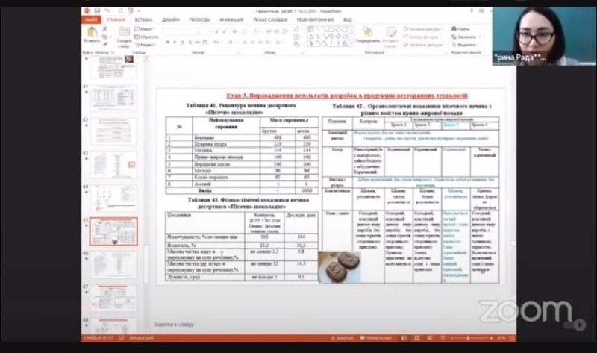
Task: Select slide 46 thumbnail in slide panel
Action: click(112, 264)
